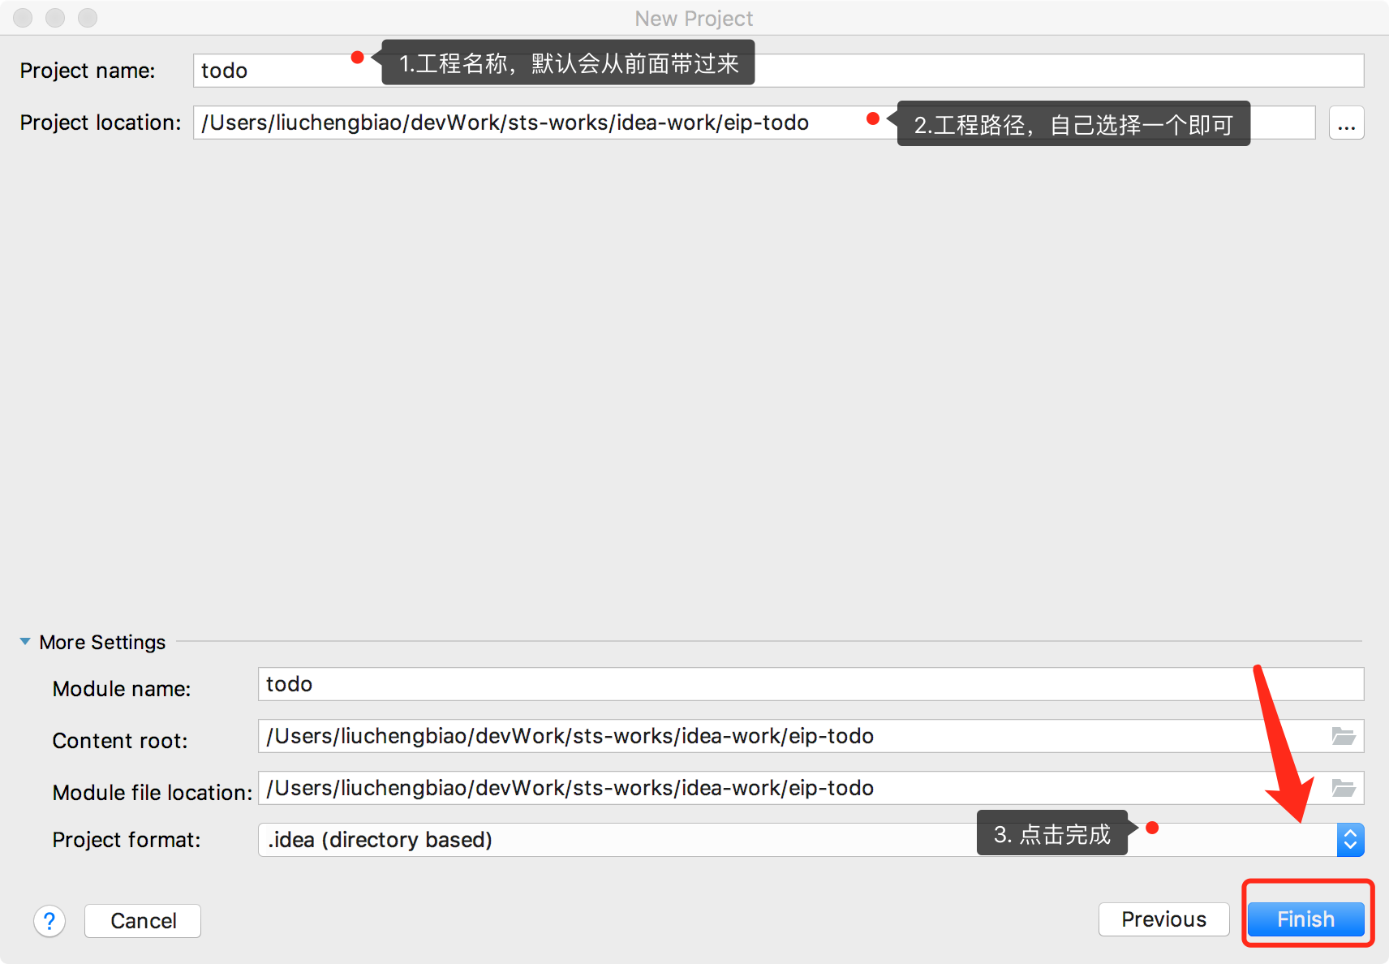Cancel the New Project dialog

[x=143, y=921]
